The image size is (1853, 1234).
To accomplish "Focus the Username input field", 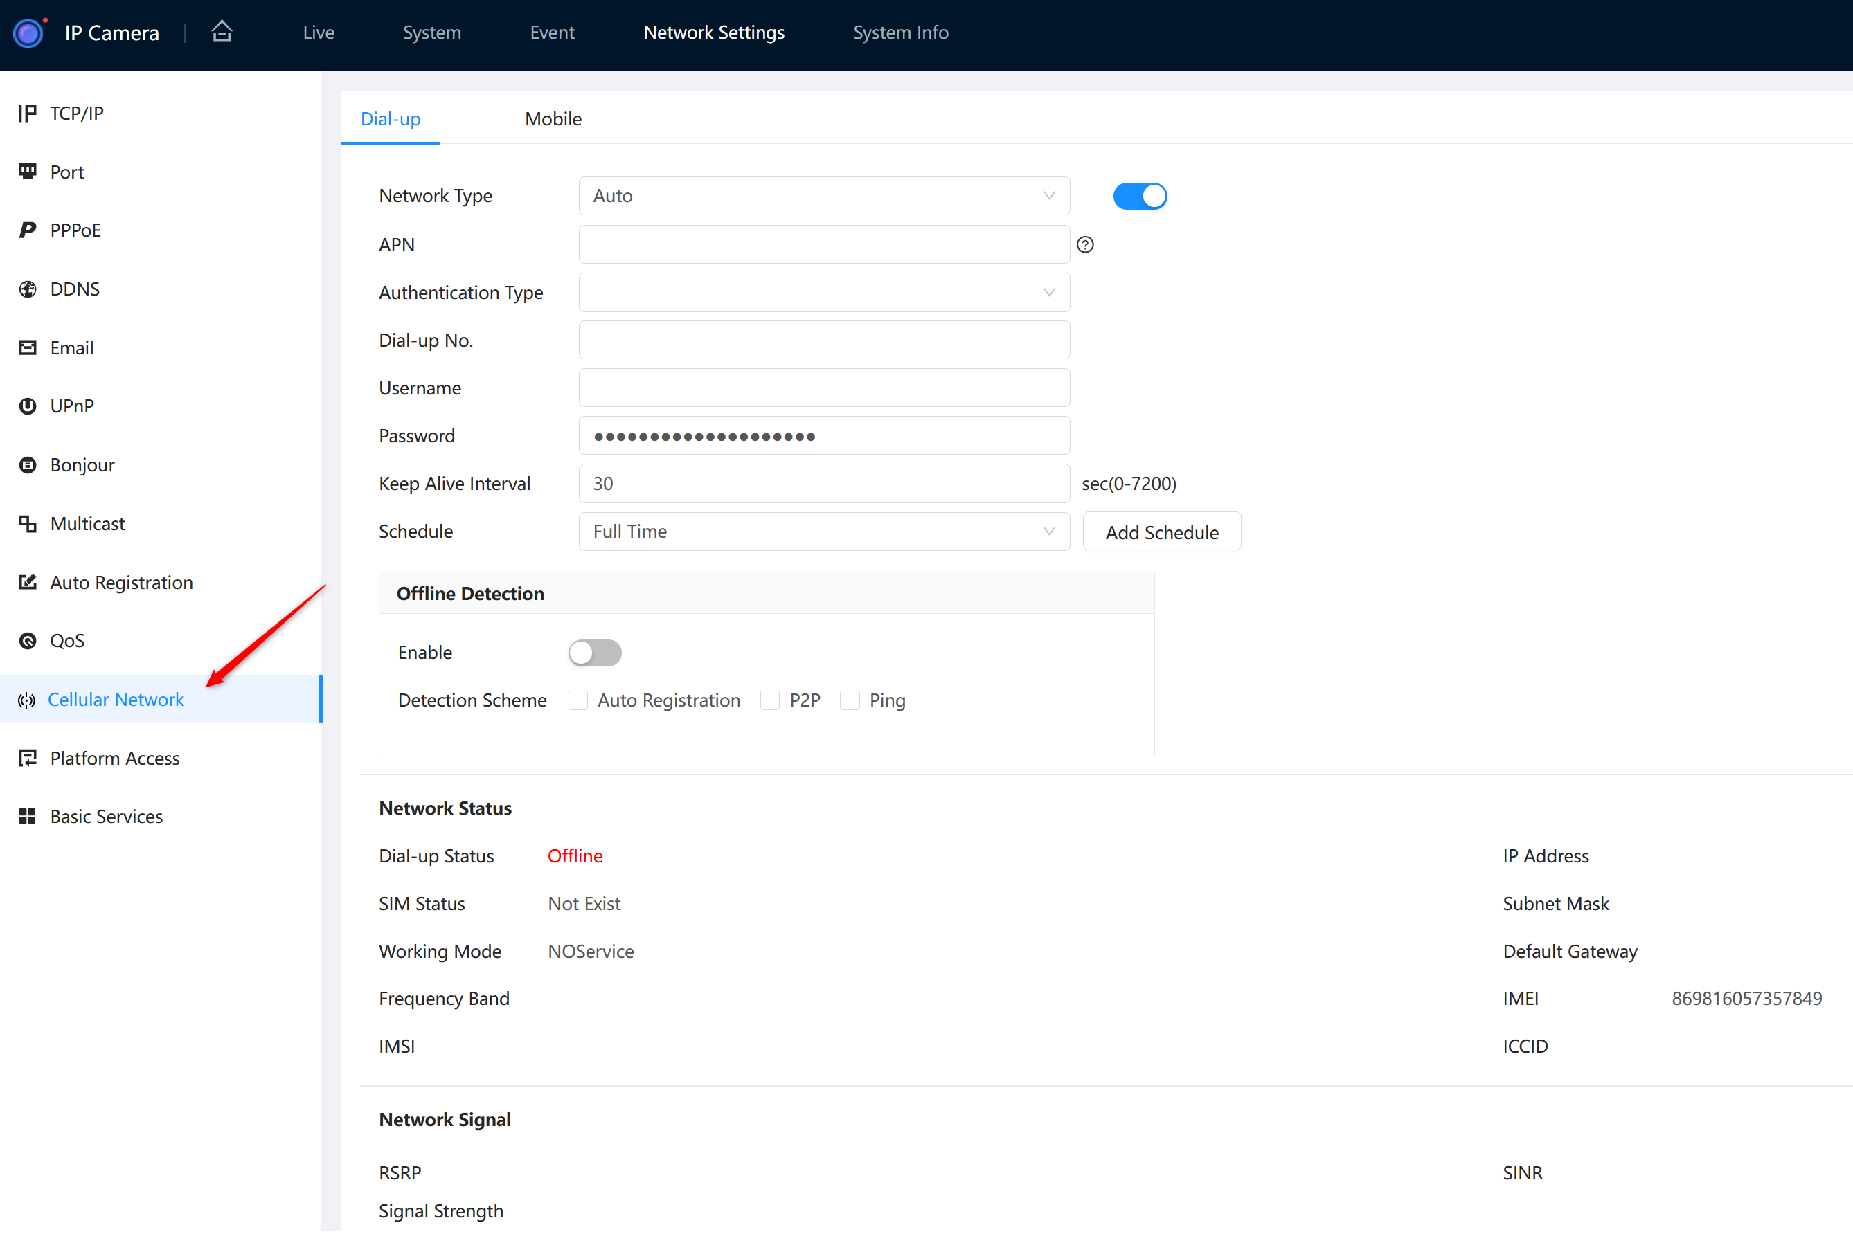I will 824,388.
